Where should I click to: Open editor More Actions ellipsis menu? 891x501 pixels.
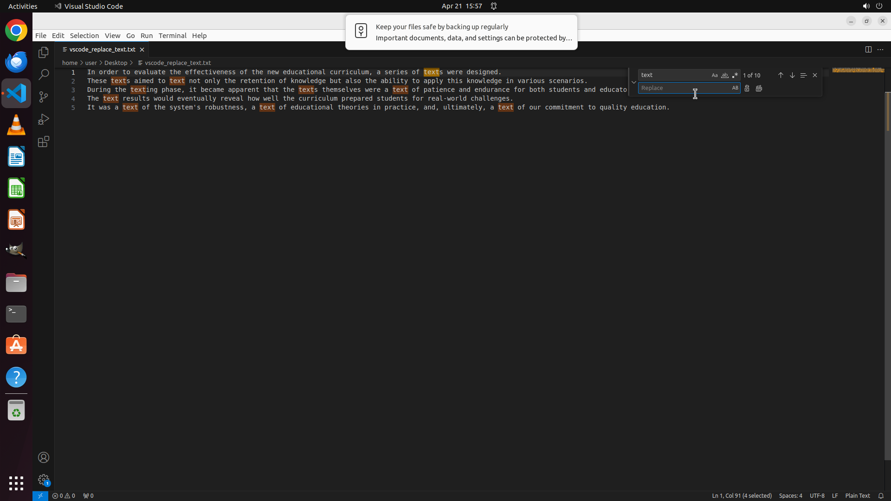point(880,49)
